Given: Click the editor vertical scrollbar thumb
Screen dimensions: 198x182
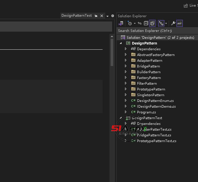Looking at the screenshot, I should 112,52.
